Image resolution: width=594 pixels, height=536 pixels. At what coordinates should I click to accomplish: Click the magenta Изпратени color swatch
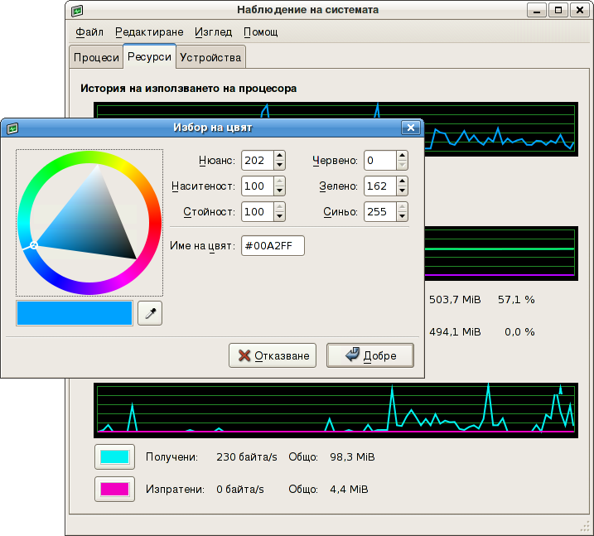tap(114, 489)
